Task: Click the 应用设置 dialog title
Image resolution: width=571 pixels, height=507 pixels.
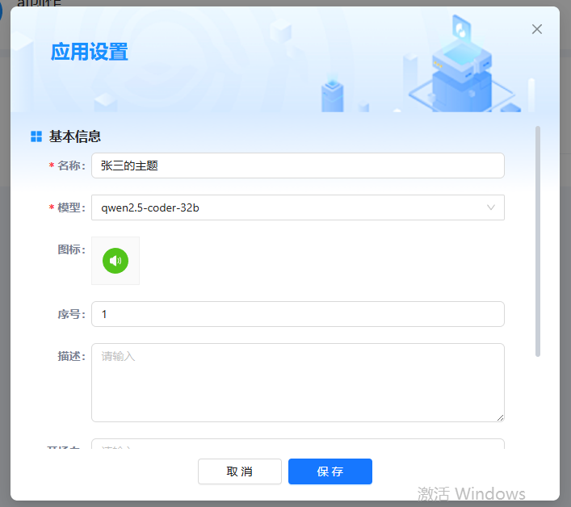Action: (x=90, y=52)
